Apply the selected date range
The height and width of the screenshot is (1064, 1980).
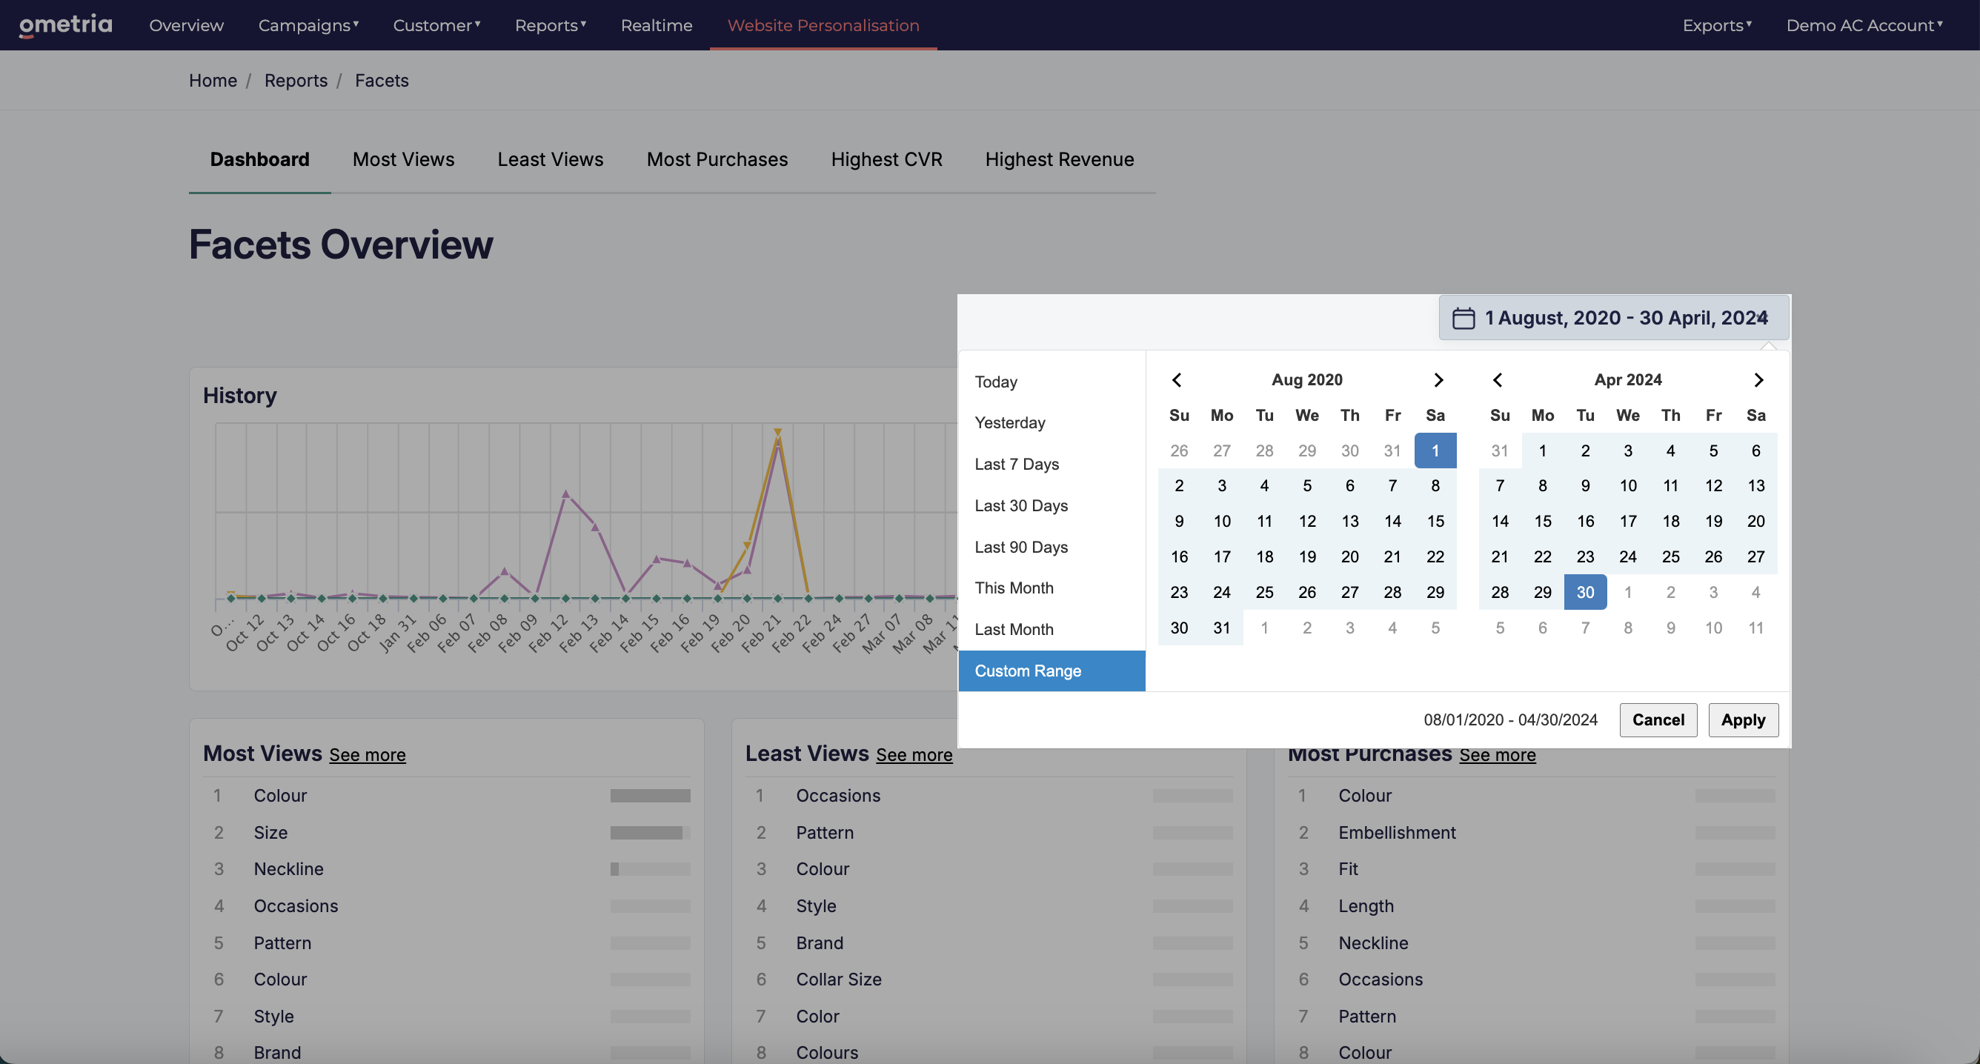[x=1744, y=719]
